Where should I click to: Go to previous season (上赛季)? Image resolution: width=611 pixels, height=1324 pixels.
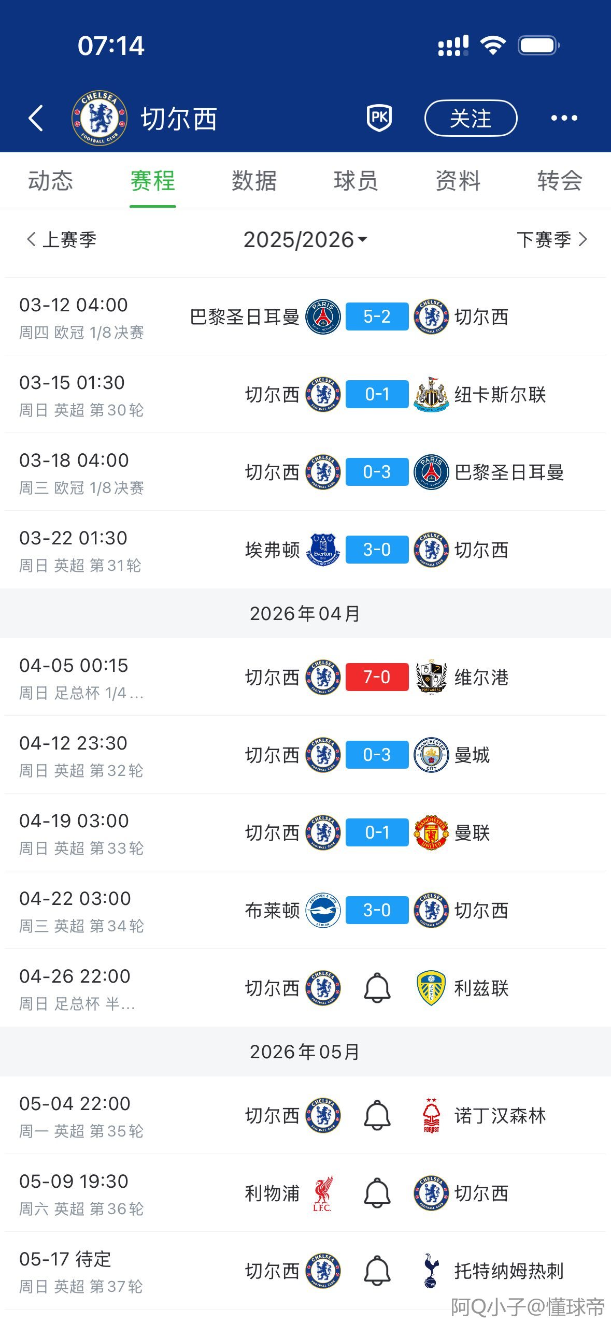coord(62,240)
